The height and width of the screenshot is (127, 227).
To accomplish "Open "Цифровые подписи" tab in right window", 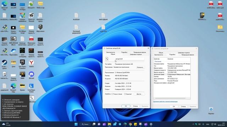I will [184, 53].
